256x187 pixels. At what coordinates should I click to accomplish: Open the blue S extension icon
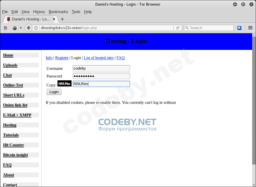(239, 28)
